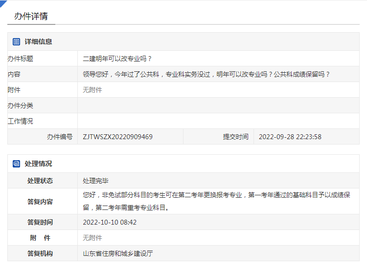This screenshot has width=367, height=271.
Task: Click the 处理情况 section icon
Action: pyautogui.click(x=17, y=164)
